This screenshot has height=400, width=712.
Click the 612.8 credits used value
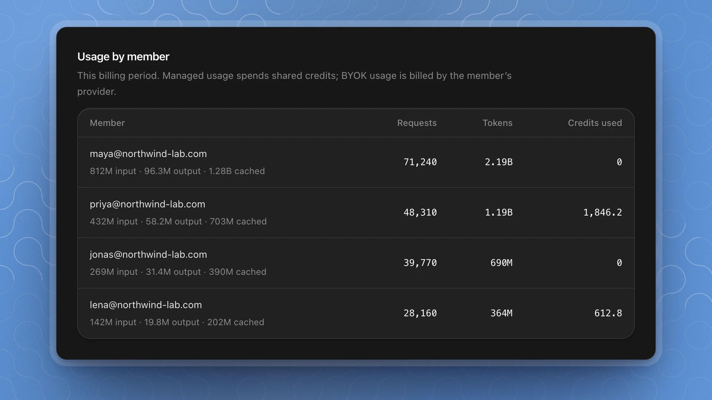point(608,313)
